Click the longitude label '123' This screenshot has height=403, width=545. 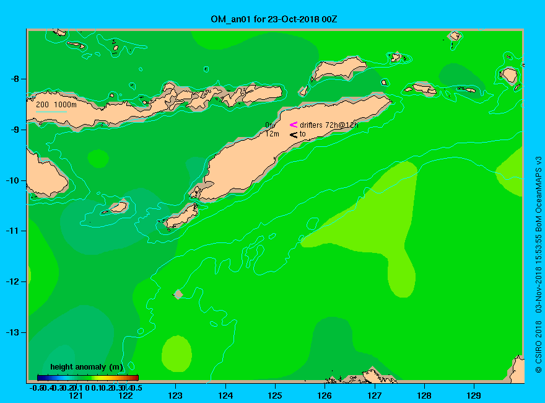[175, 396]
